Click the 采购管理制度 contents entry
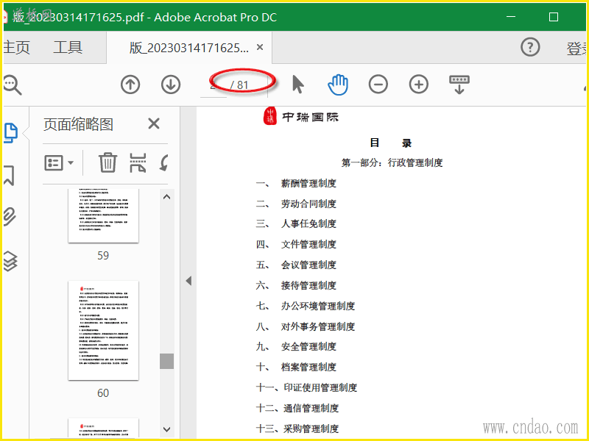 [x=311, y=429]
